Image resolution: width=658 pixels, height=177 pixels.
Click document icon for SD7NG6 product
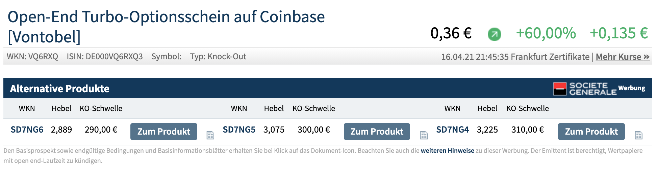pos(210,135)
